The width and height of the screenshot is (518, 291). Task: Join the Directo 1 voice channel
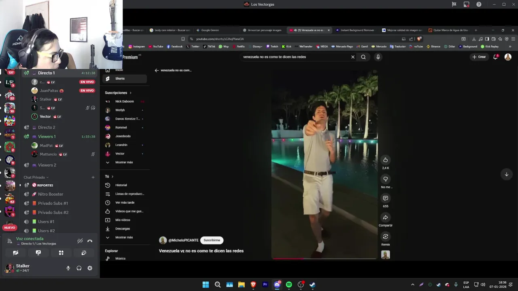click(59, 73)
